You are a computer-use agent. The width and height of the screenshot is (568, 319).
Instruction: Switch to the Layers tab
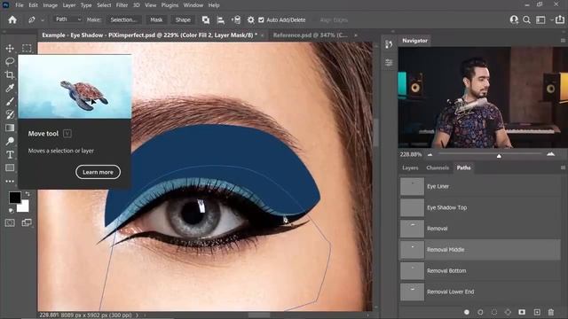tap(410, 167)
